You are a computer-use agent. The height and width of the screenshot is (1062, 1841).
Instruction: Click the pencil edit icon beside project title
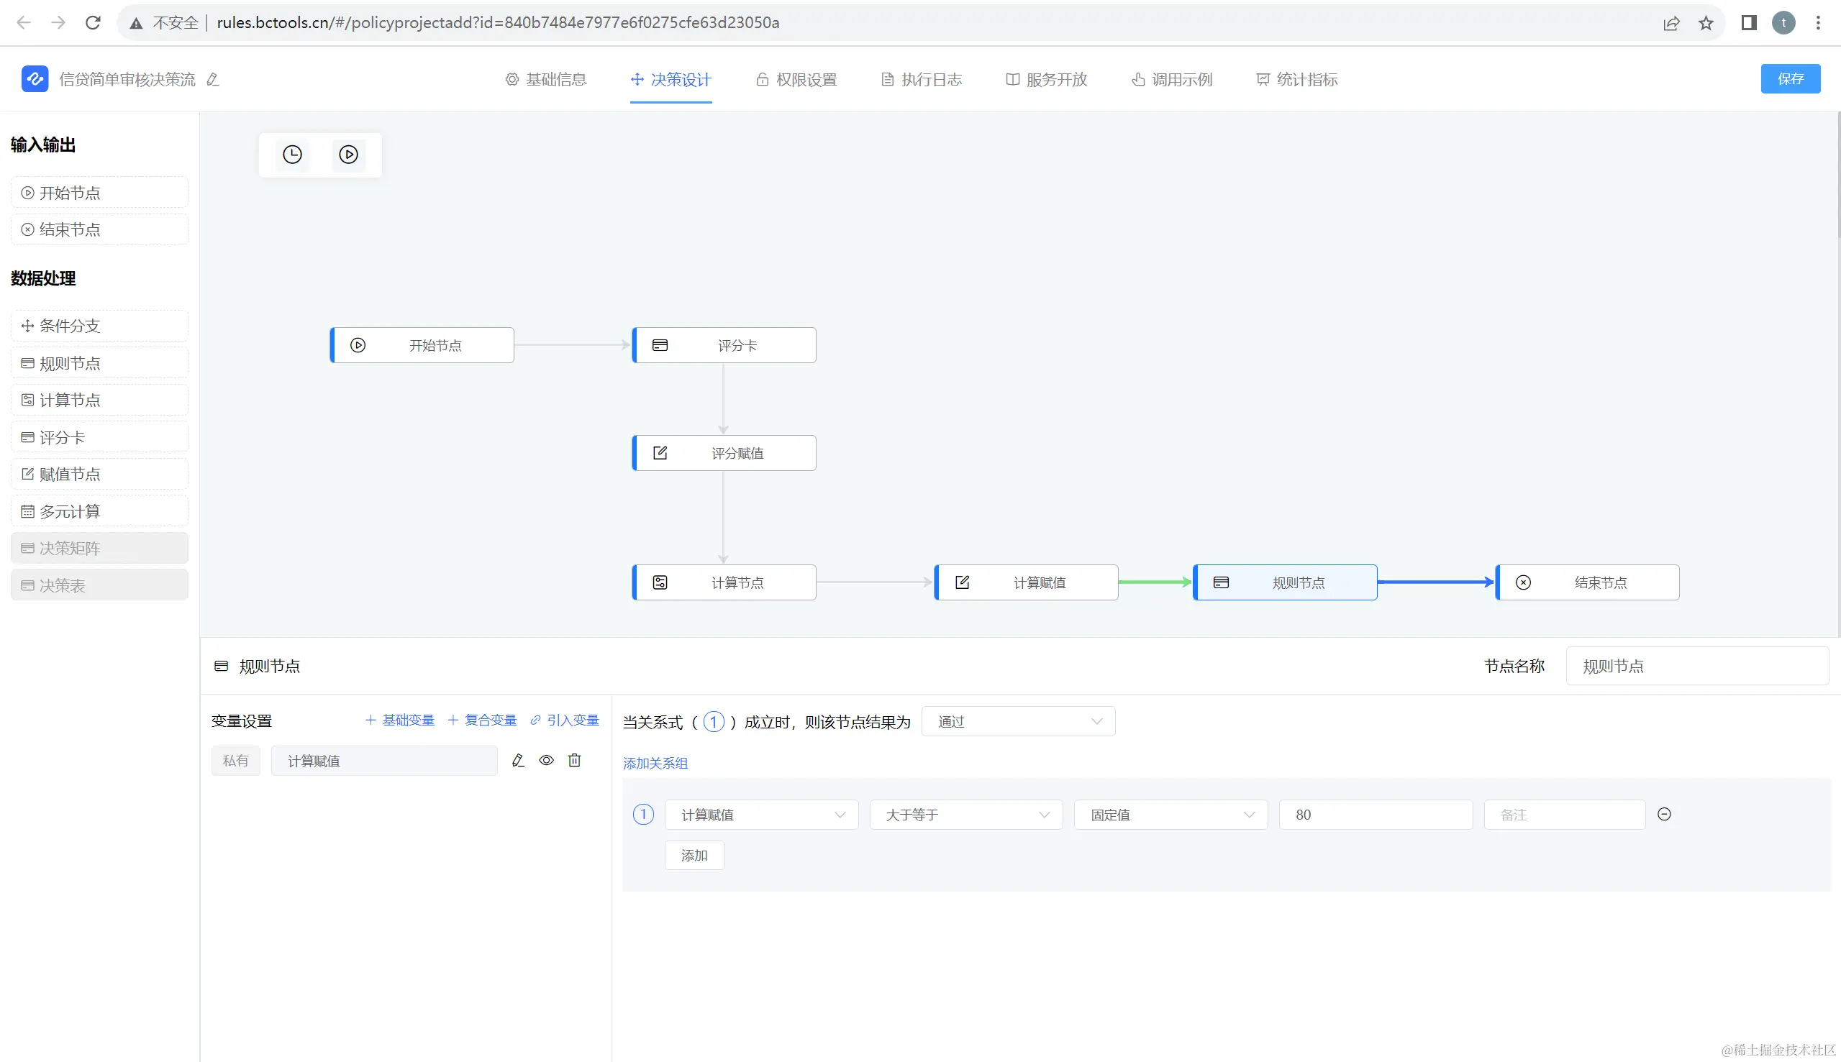pyautogui.click(x=212, y=80)
